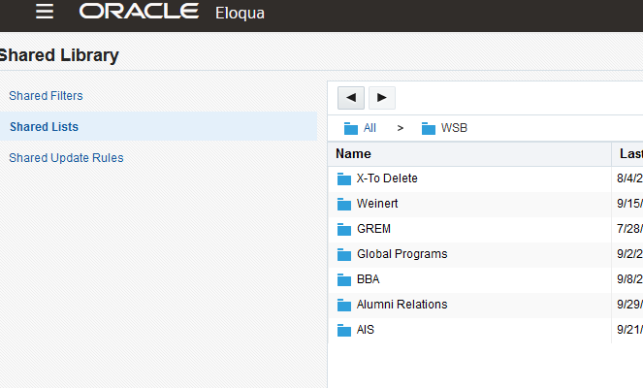The height and width of the screenshot is (388, 643).
Task: Click the GREM folder icon
Action: [x=343, y=230]
